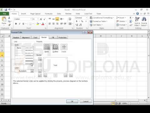
Task: Click the border preview diagram with Text
Action: [x=55, y=65]
